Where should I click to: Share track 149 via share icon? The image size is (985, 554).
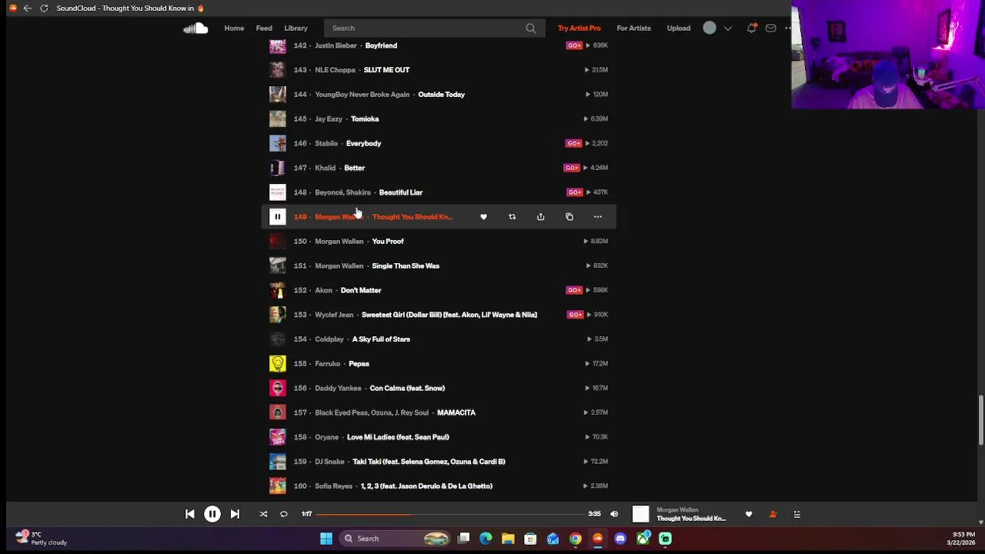[540, 217]
